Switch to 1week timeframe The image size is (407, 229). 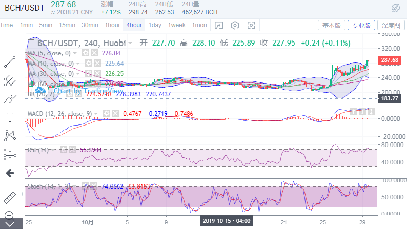pyautogui.click(x=176, y=25)
